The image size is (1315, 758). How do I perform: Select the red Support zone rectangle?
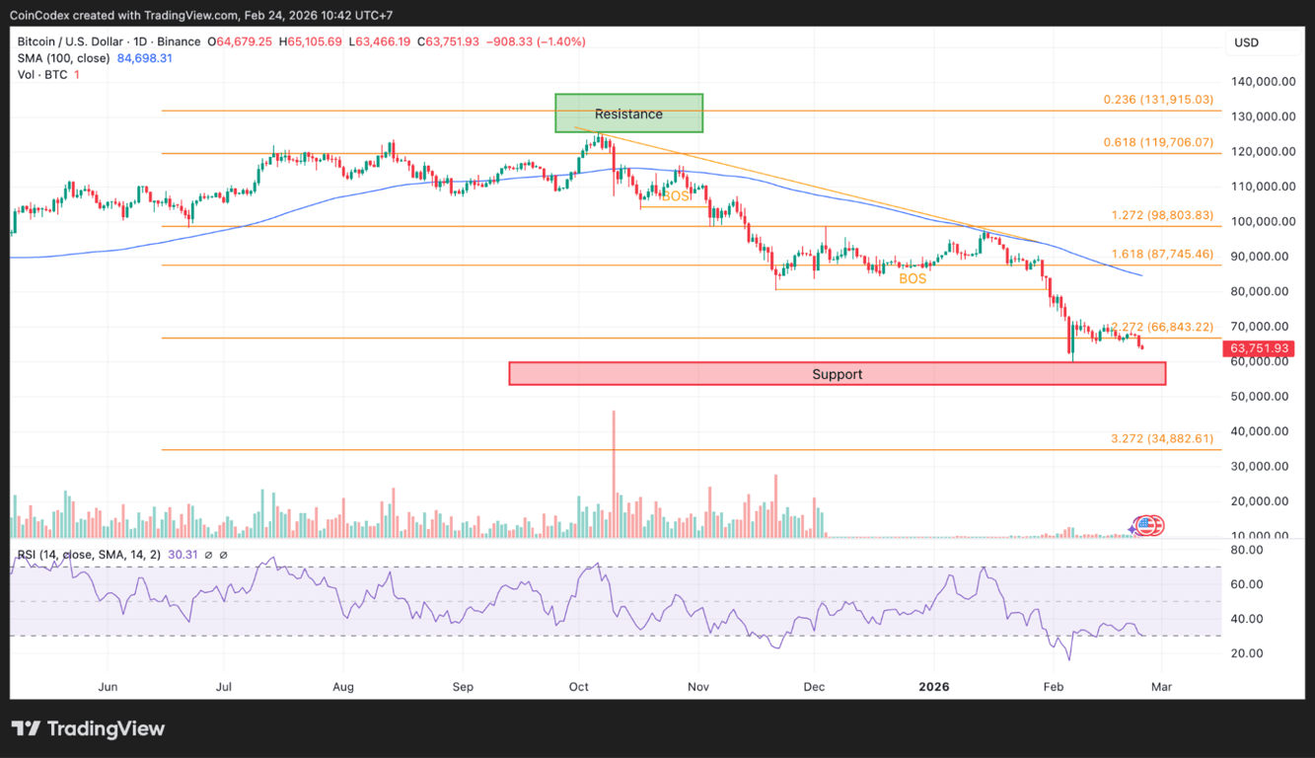pyautogui.click(x=837, y=373)
